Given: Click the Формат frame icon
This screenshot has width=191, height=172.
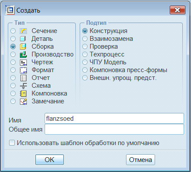Looking at the screenshot, I should (23, 70).
